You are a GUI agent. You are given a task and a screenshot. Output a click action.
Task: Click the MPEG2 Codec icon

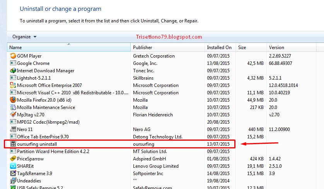coord(13,122)
